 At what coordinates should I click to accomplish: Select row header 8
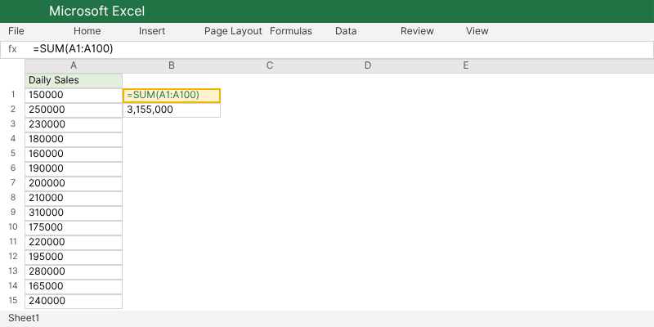click(13, 197)
